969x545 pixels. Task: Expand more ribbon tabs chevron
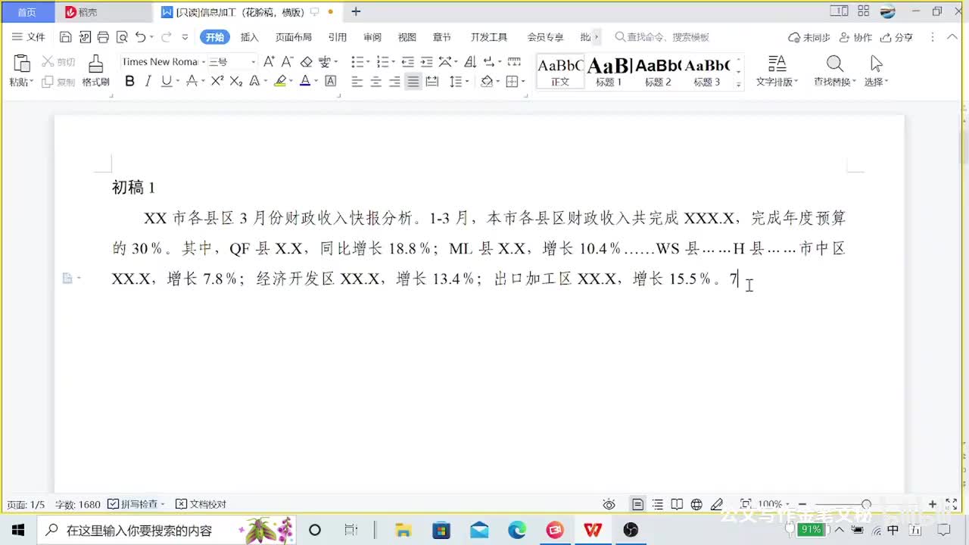click(x=597, y=37)
